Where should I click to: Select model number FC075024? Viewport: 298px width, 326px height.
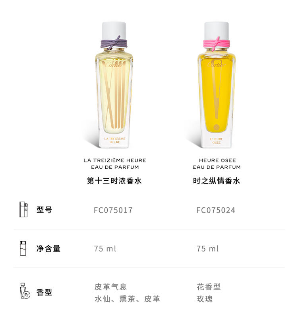[216, 210]
